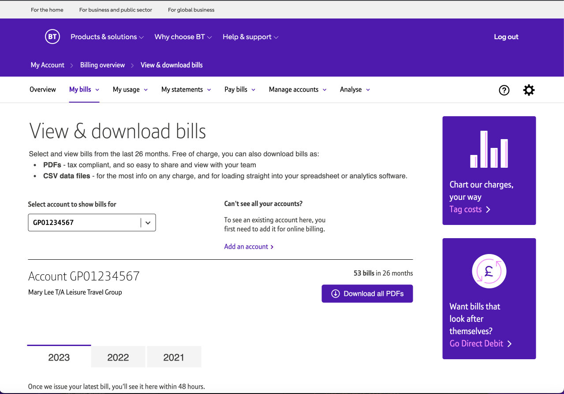This screenshot has height=394, width=564.
Task: Go to My Account breadcrumb
Action: coord(48,65)
